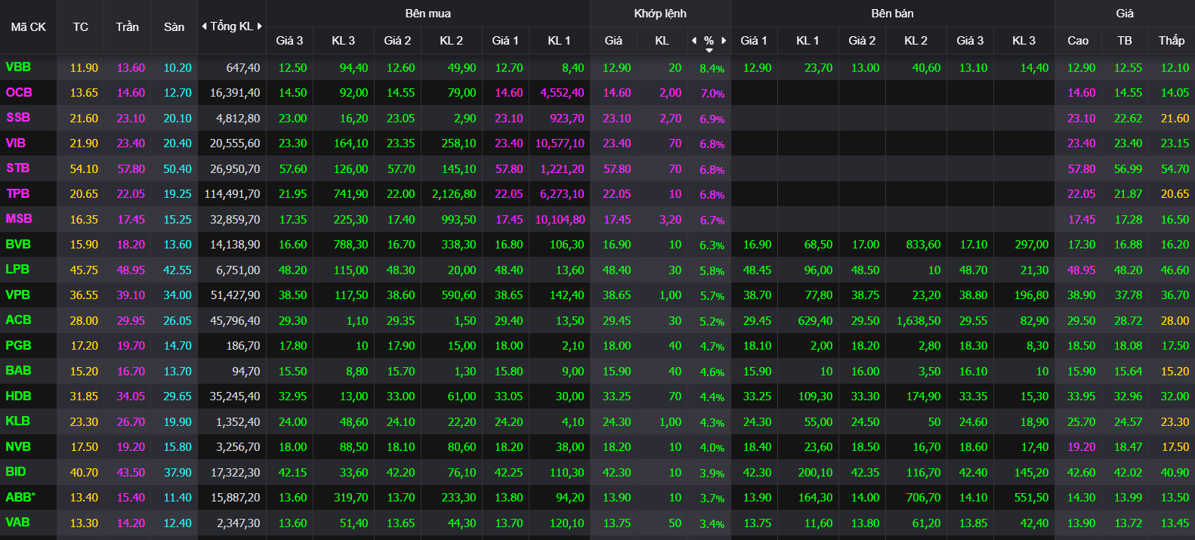Open stock symbol VIB
Image resolution: width=1195 pixels, height=540 pixels.
point(16,143)
